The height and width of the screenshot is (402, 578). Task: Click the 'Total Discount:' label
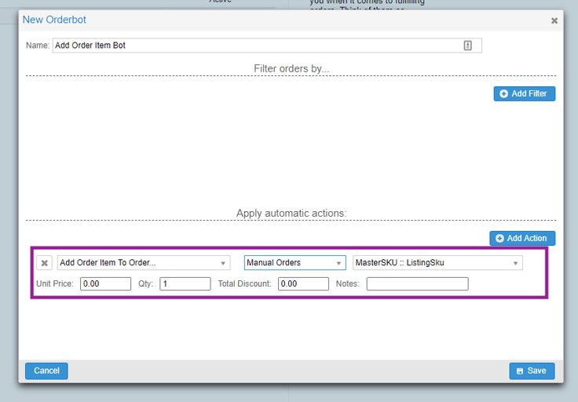[244, 283]
